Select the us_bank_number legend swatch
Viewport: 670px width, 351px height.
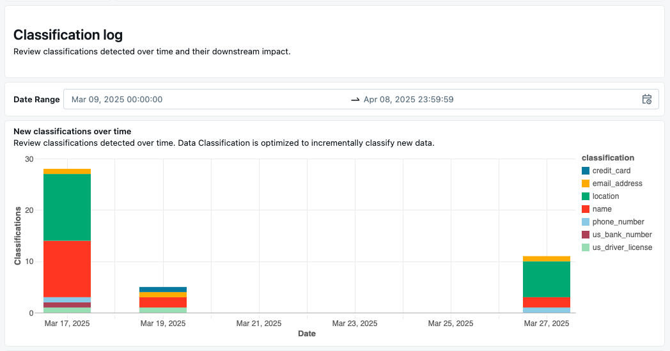586,235
